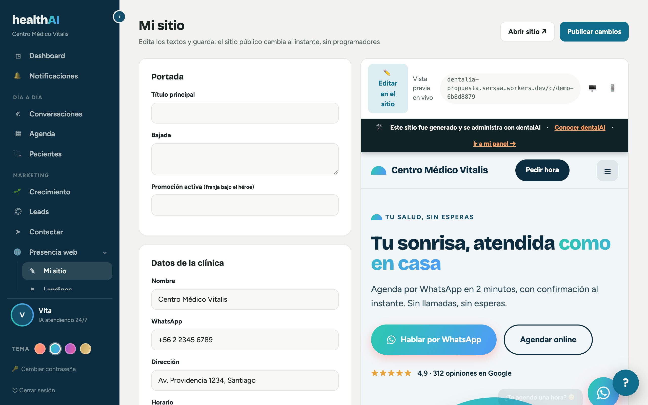This screenshot has width=648, height=405.
Task: Choose the coral orange theme swatch
Action: [x=40, y=349]
